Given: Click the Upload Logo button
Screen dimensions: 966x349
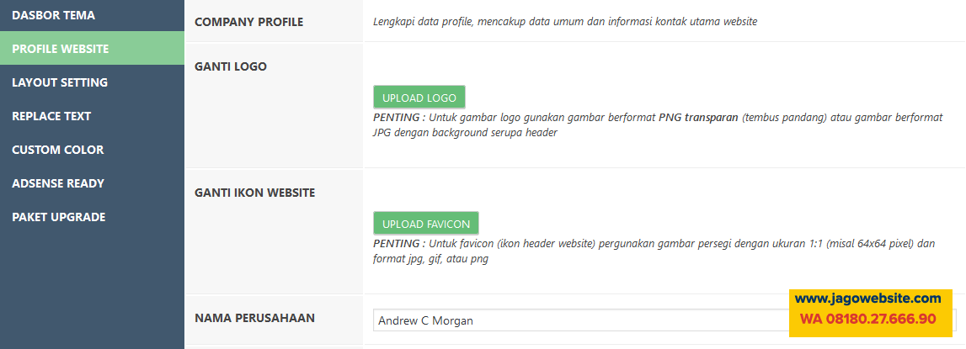Looking at the screenshot, I should click(419, 98).
